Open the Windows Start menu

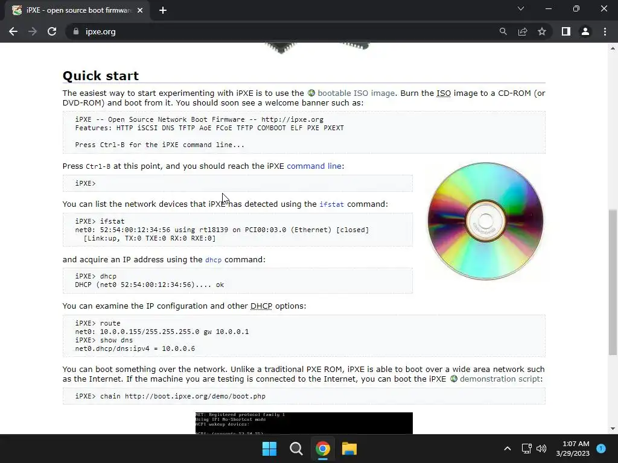270,449
